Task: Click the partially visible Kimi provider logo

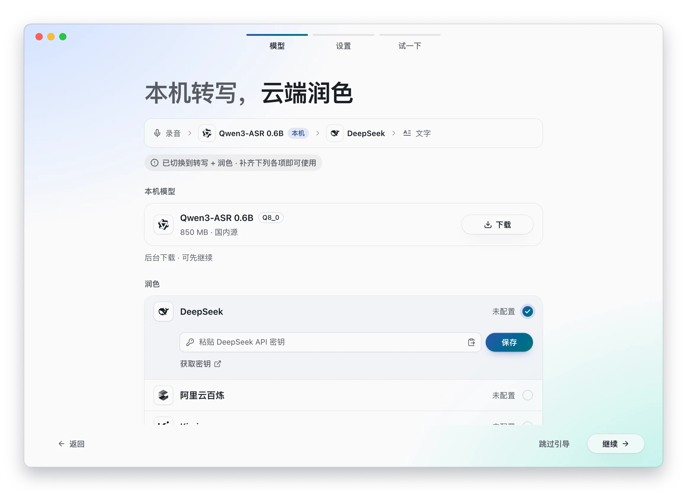Action: pos(163,421)
